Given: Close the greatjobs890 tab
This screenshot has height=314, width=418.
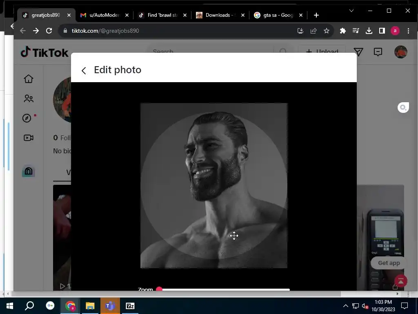Looking at the screenshot, I should click(x=69, y=15).
